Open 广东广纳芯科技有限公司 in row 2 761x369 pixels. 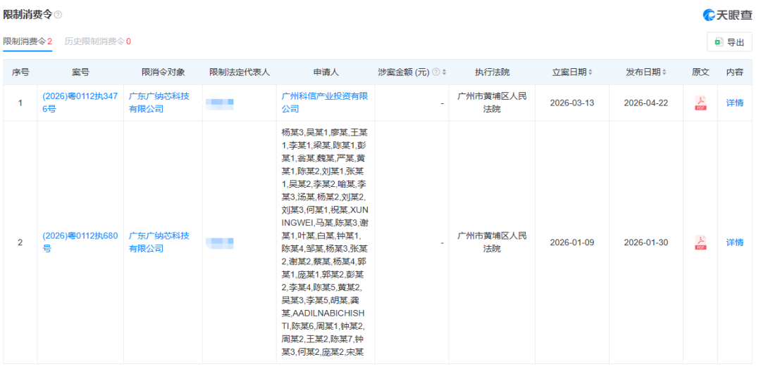(159, 242)
